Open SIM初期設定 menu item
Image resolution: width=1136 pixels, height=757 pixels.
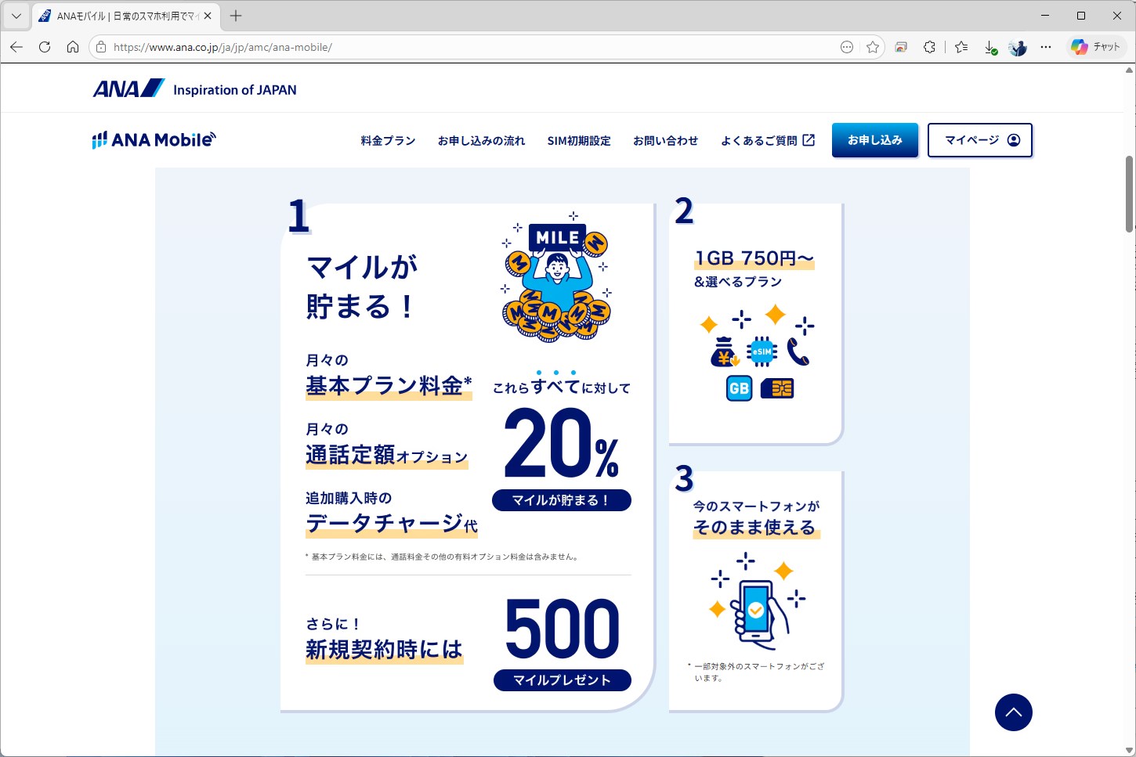(x=579, y=140)
